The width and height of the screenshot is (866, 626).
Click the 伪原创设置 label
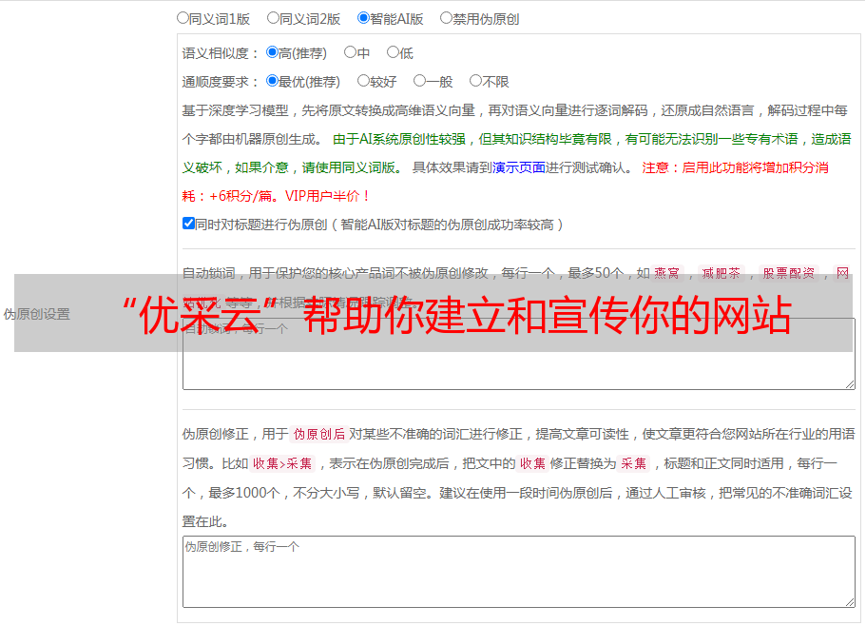click(37, 314)
